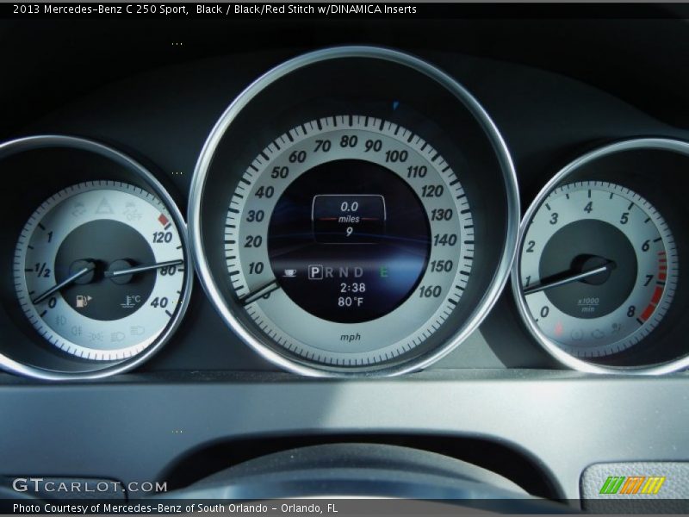689x517 pixels.
Task: Click the 80°F outside temperature reading
Action: (351, 302)
